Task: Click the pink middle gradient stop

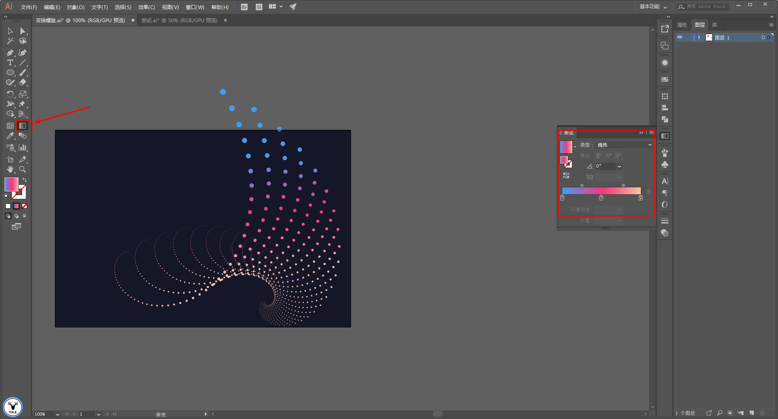Action: pos(601,198)
